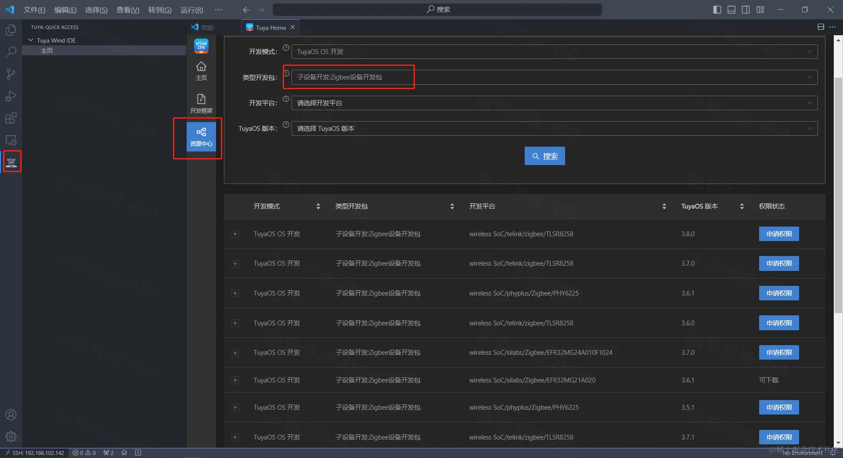This screenshot has width=843, height=458.
Task: Expand the TLSR8258 3.8.0 row
Action: (x=235, y=234)
